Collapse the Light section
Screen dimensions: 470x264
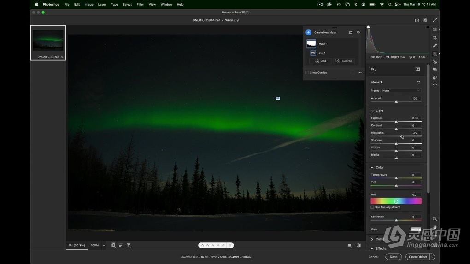click(x=372, y=111)
